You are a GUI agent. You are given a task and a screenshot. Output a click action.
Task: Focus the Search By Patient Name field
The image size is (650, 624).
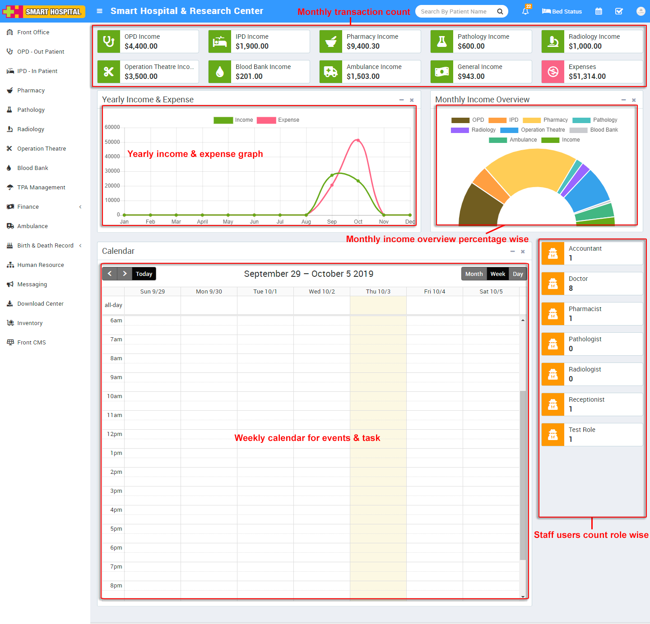tap(456, 12)
